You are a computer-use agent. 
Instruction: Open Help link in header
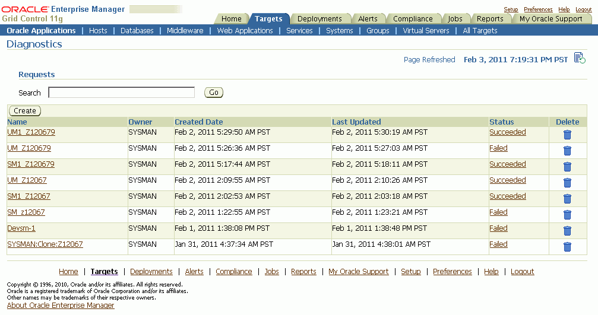(564, 9)
